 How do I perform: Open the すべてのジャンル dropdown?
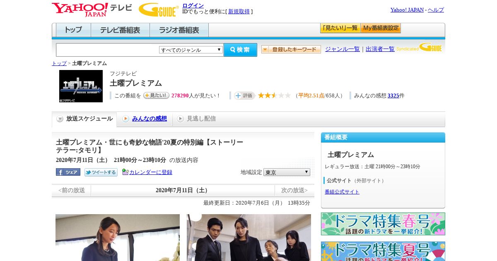(191, 50)
